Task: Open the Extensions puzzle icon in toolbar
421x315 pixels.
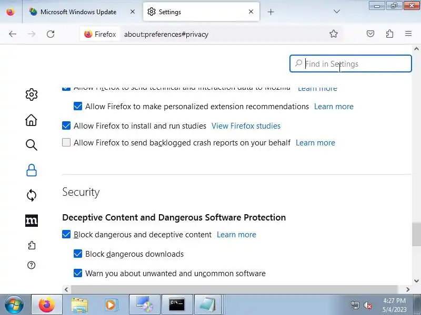Action: (389, 34)
